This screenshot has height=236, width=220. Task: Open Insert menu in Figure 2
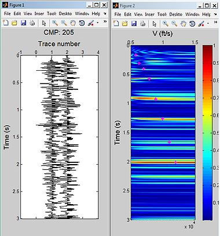coord(149,14)
